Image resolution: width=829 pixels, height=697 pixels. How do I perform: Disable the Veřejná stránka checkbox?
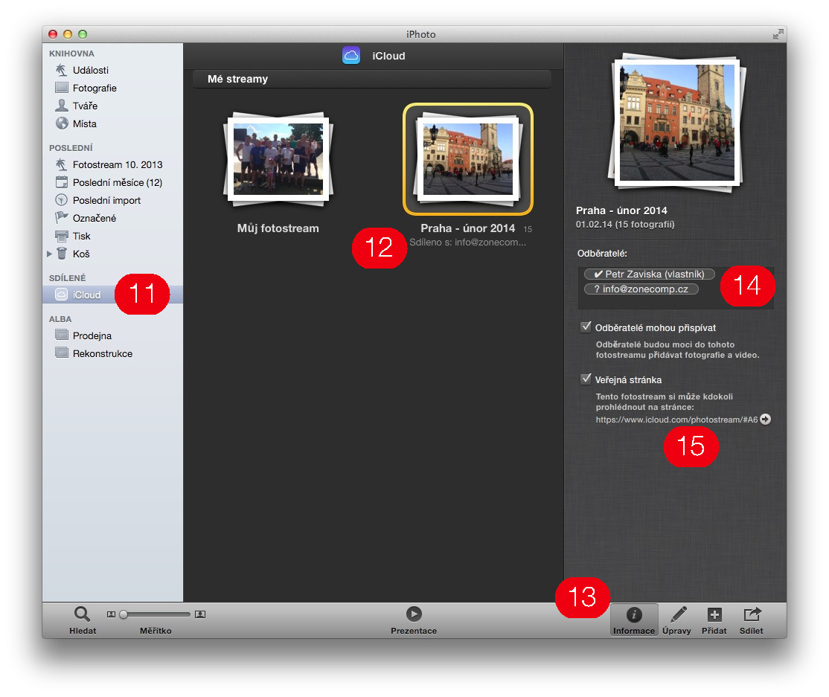586,379
